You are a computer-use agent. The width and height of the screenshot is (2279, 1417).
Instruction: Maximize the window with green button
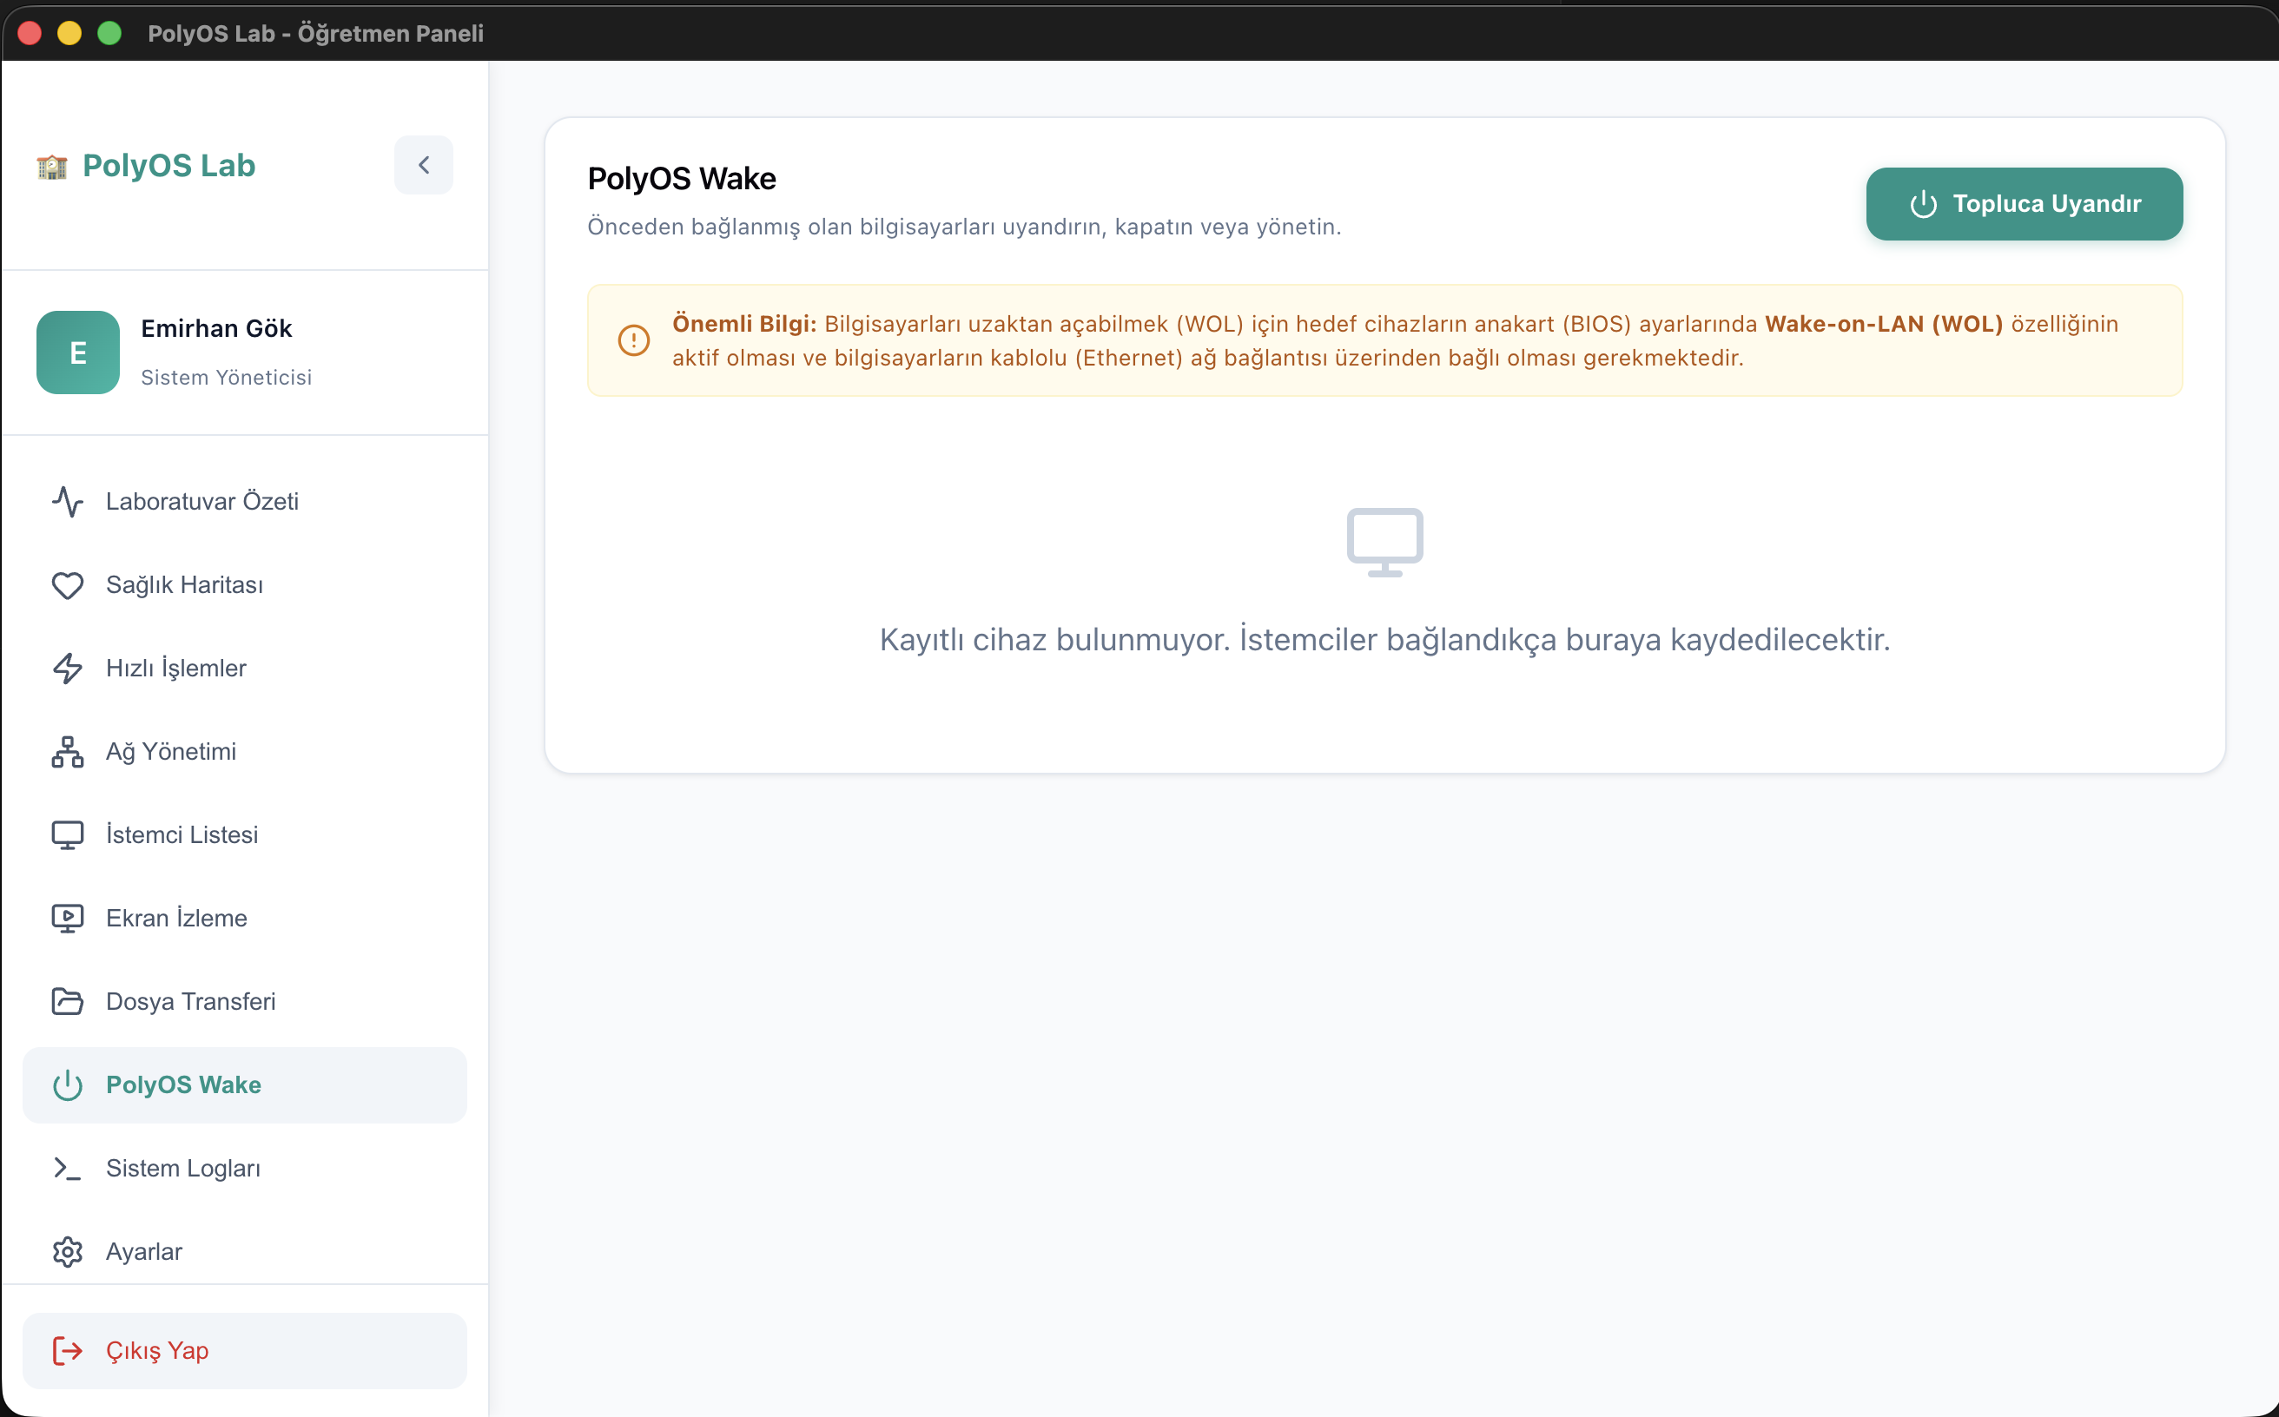109,33
